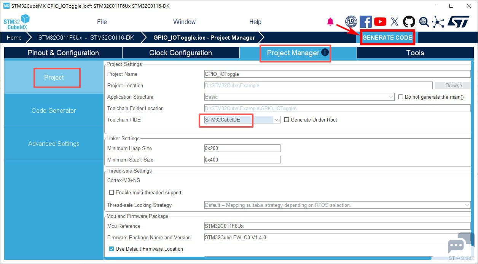Click the Mcu Reference field
The image size is (478, 264).
pyautogui.click(x=337, y=226)
